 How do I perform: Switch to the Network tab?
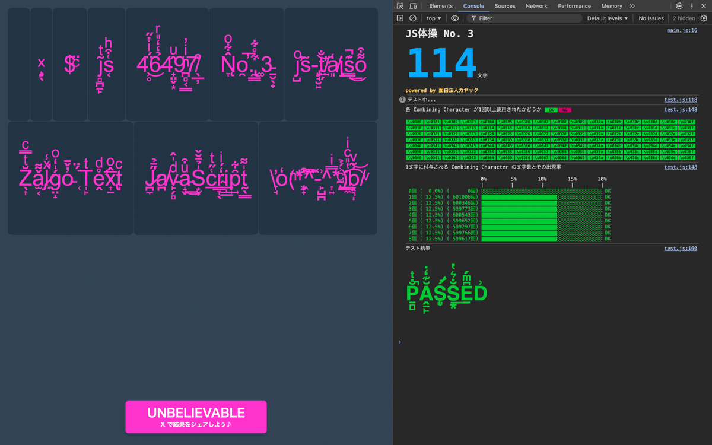536,6
